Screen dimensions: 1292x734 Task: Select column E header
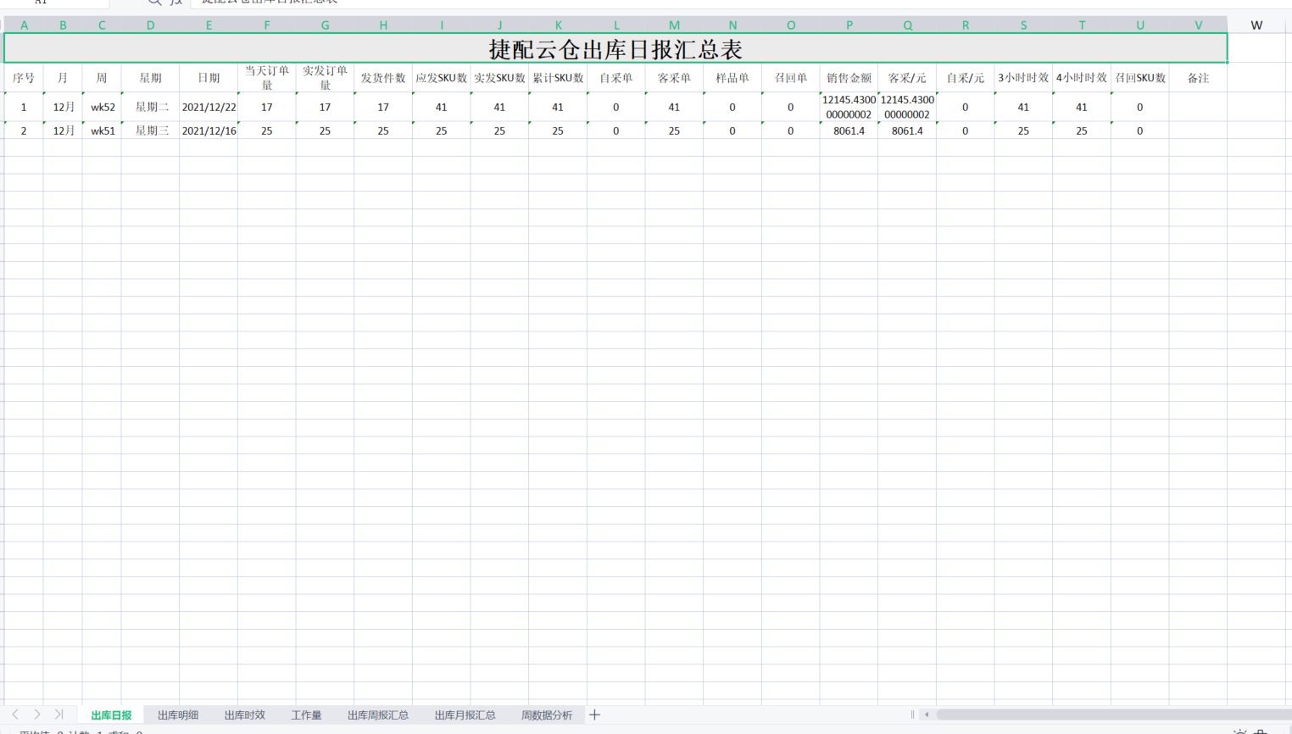click(209, 25)
